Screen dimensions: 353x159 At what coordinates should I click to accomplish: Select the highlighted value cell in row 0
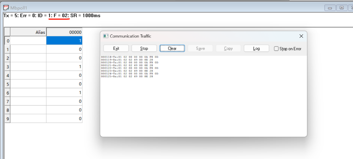(x=64, y=41)
